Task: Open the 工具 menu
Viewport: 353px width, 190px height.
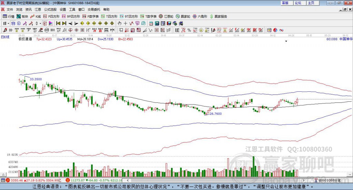Action: [72, 9]
